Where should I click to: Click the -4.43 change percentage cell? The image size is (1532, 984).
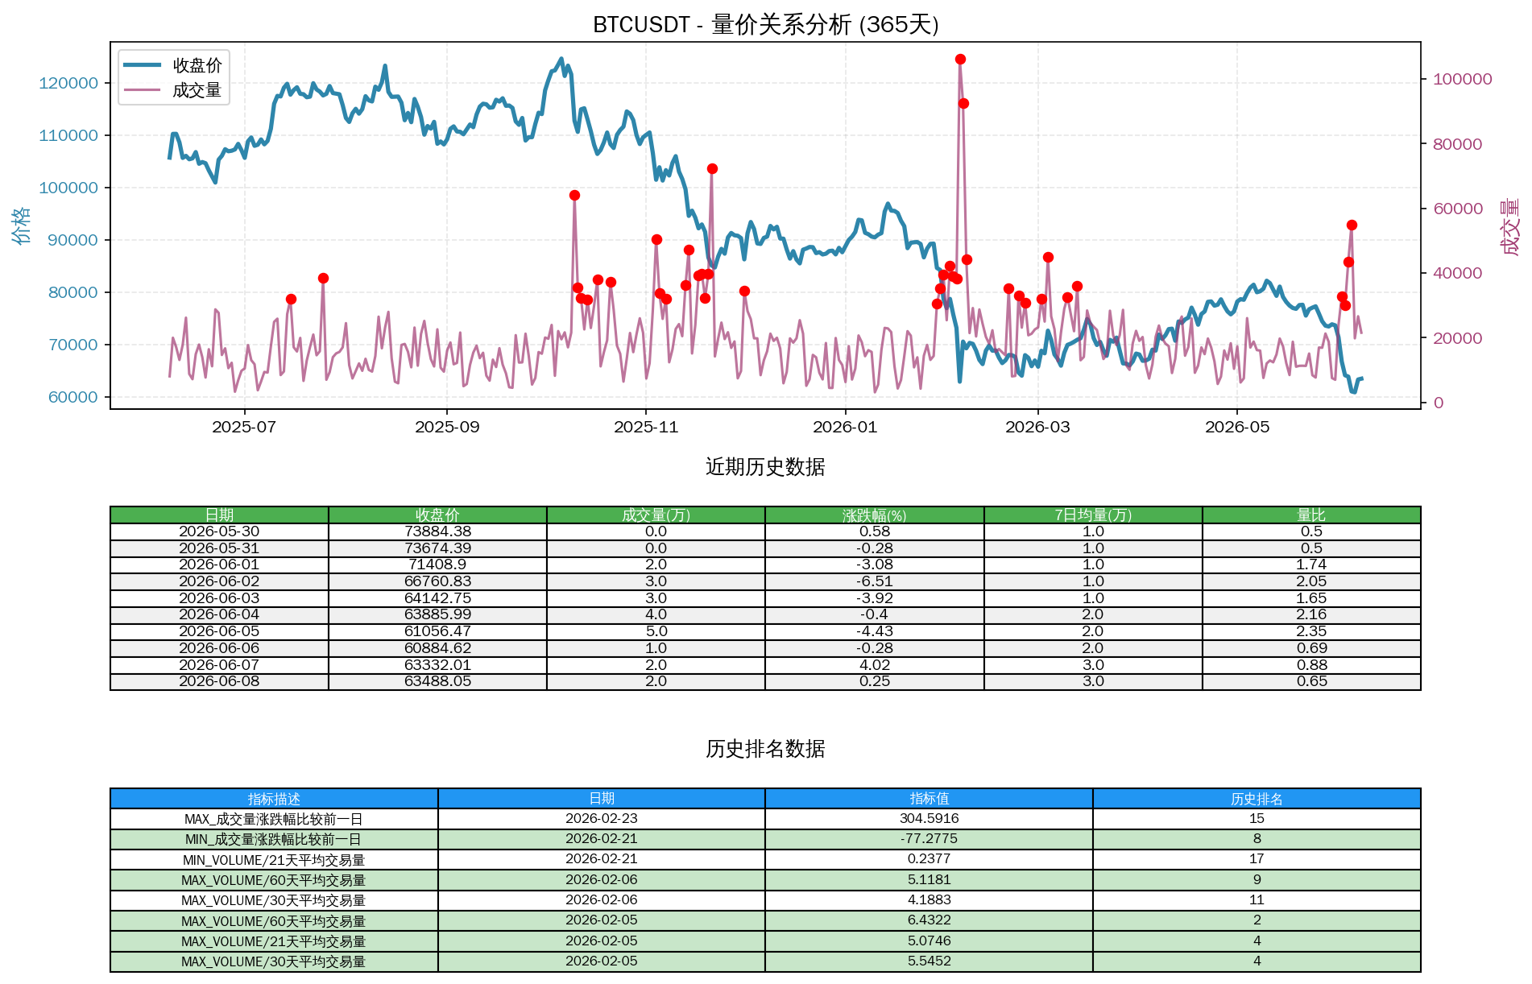coord(875,632)
